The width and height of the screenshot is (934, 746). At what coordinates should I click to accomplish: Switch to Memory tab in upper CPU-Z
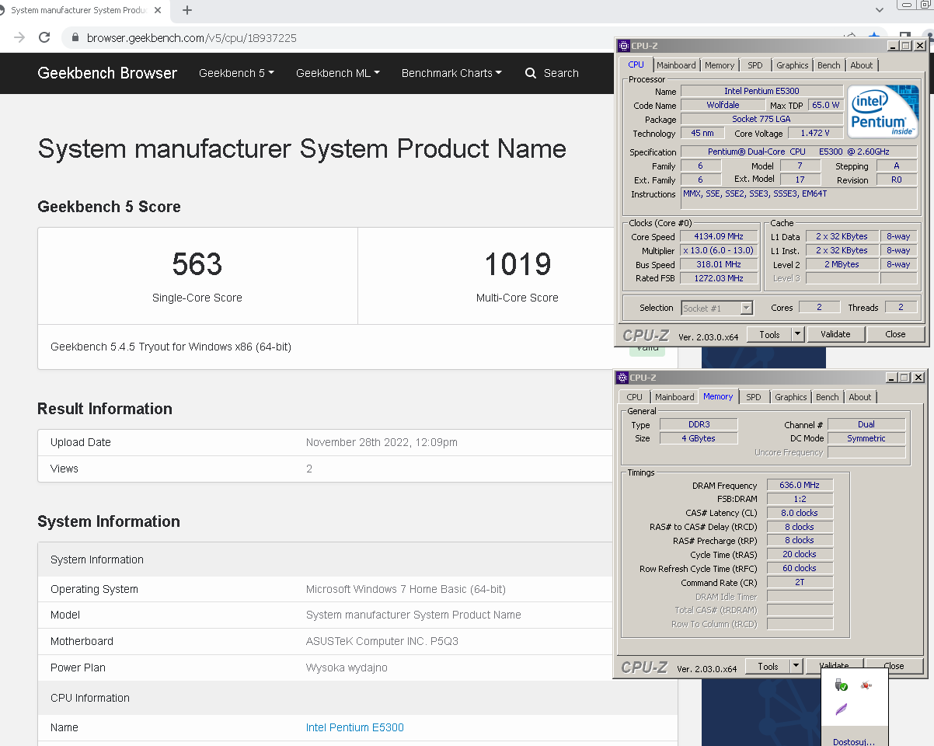tap(720, 65)
